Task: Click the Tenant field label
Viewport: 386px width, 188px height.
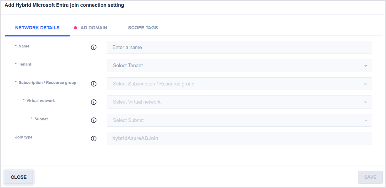Action: coord(25,64)
